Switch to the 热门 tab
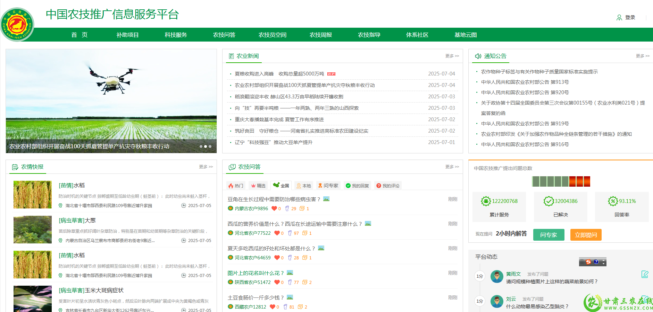This screenshot has width=653, height=312. tap(236, 186)
